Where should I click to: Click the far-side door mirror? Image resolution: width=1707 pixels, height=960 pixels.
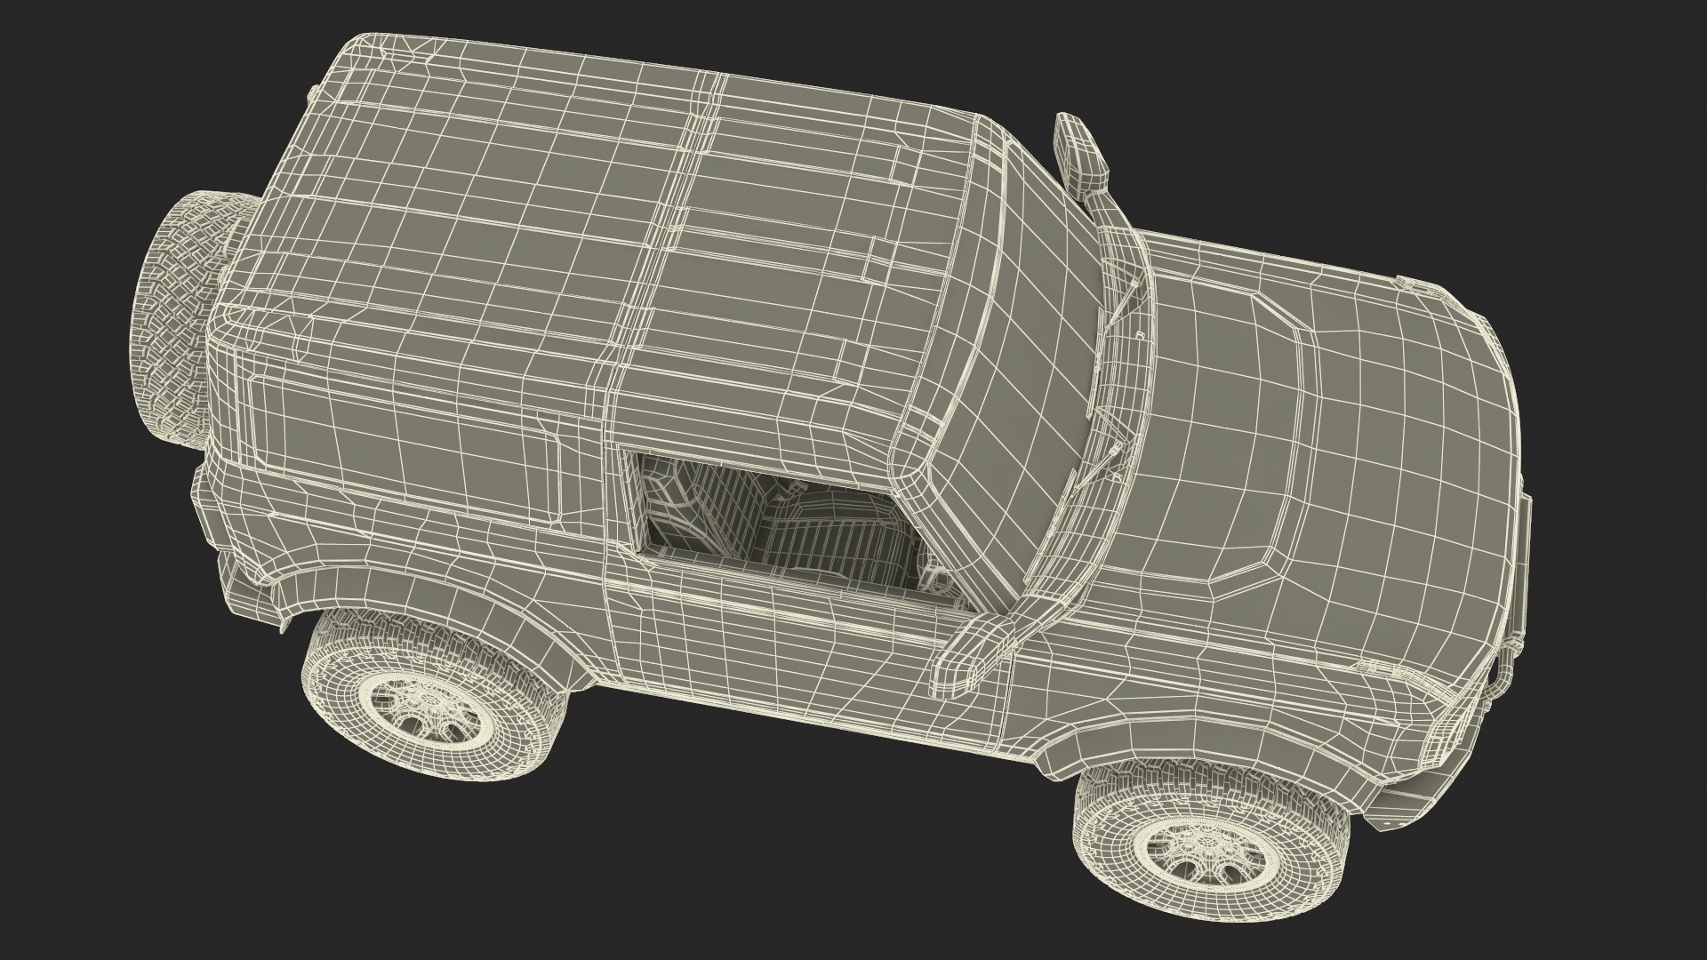1081,153
